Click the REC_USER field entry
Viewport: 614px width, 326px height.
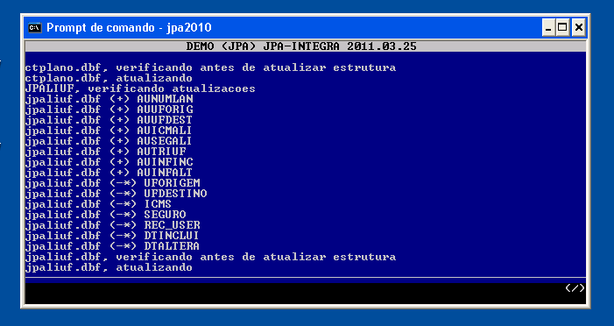pos(172,225)
